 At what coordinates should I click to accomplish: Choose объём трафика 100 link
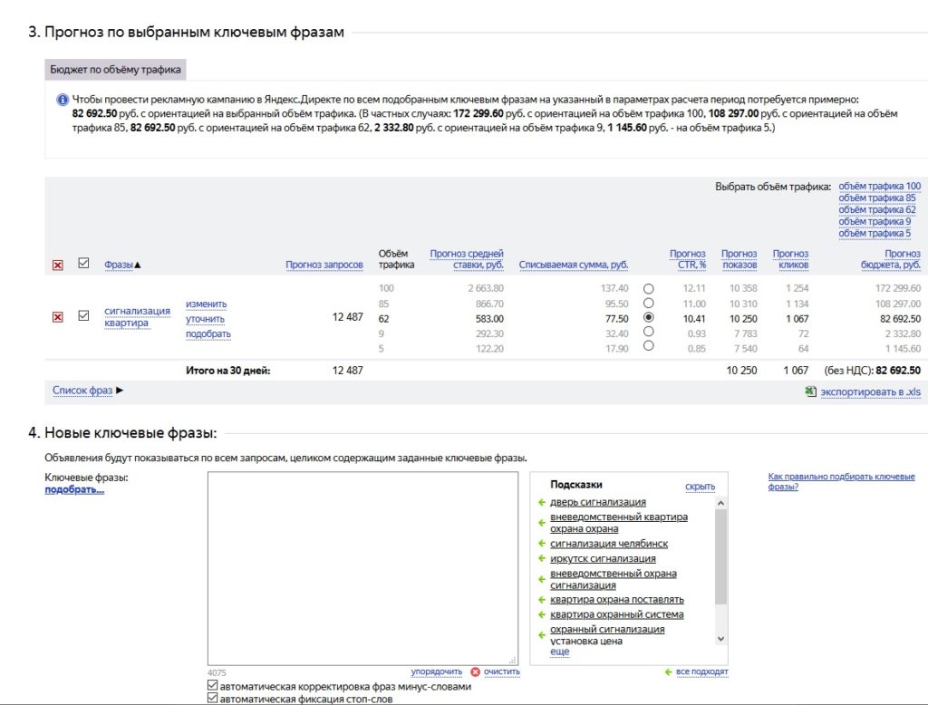coord(879,186)
